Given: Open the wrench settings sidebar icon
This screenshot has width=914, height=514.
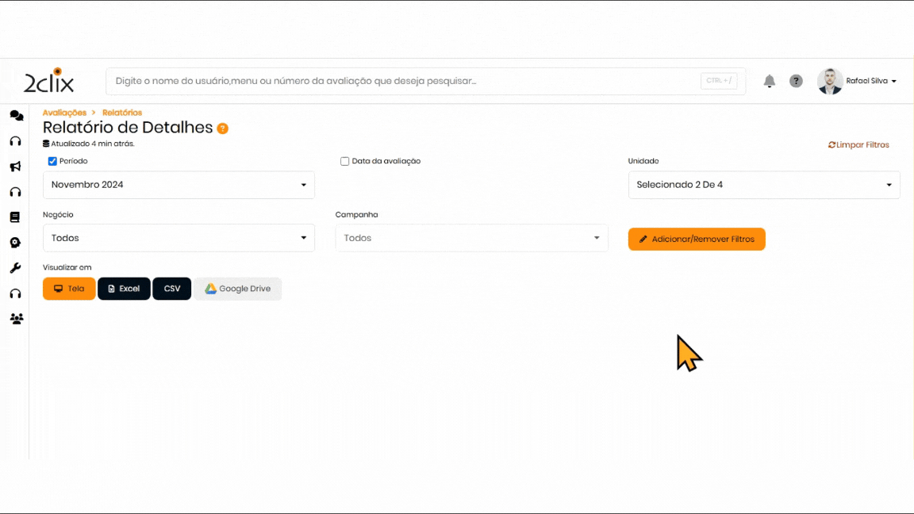Looking at the screenshot, I should point(15,268).
